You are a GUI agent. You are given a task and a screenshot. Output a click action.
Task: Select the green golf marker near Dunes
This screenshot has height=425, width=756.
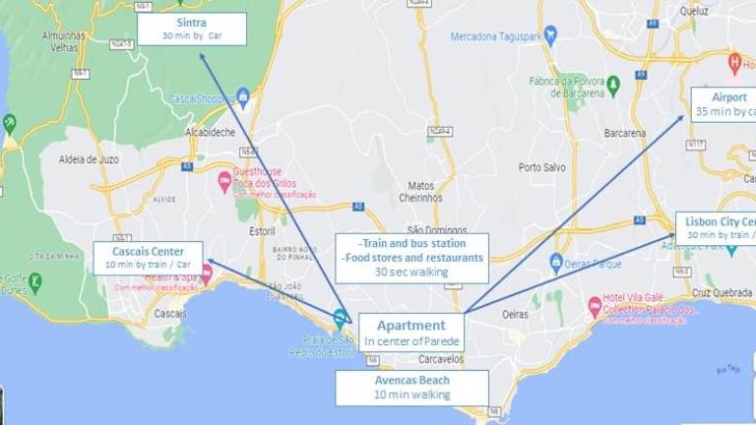click(x=35, y=283)
